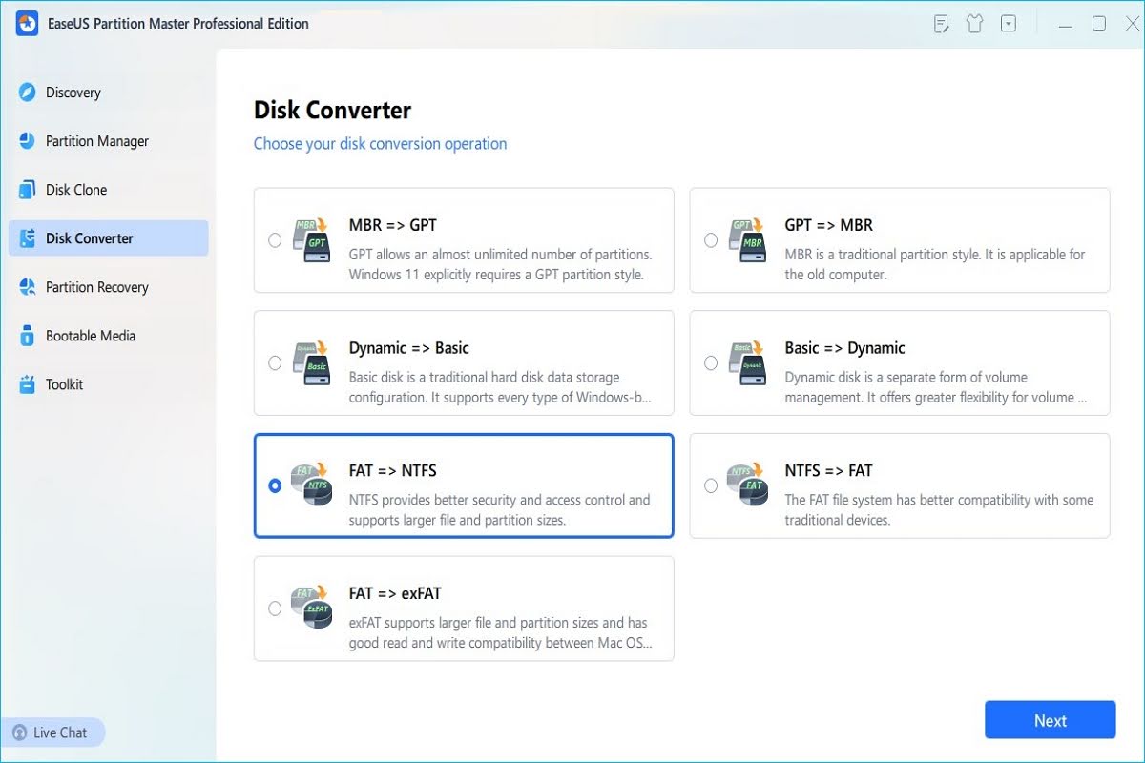
Task: Open Live Chat support
Action: point(52,732)
